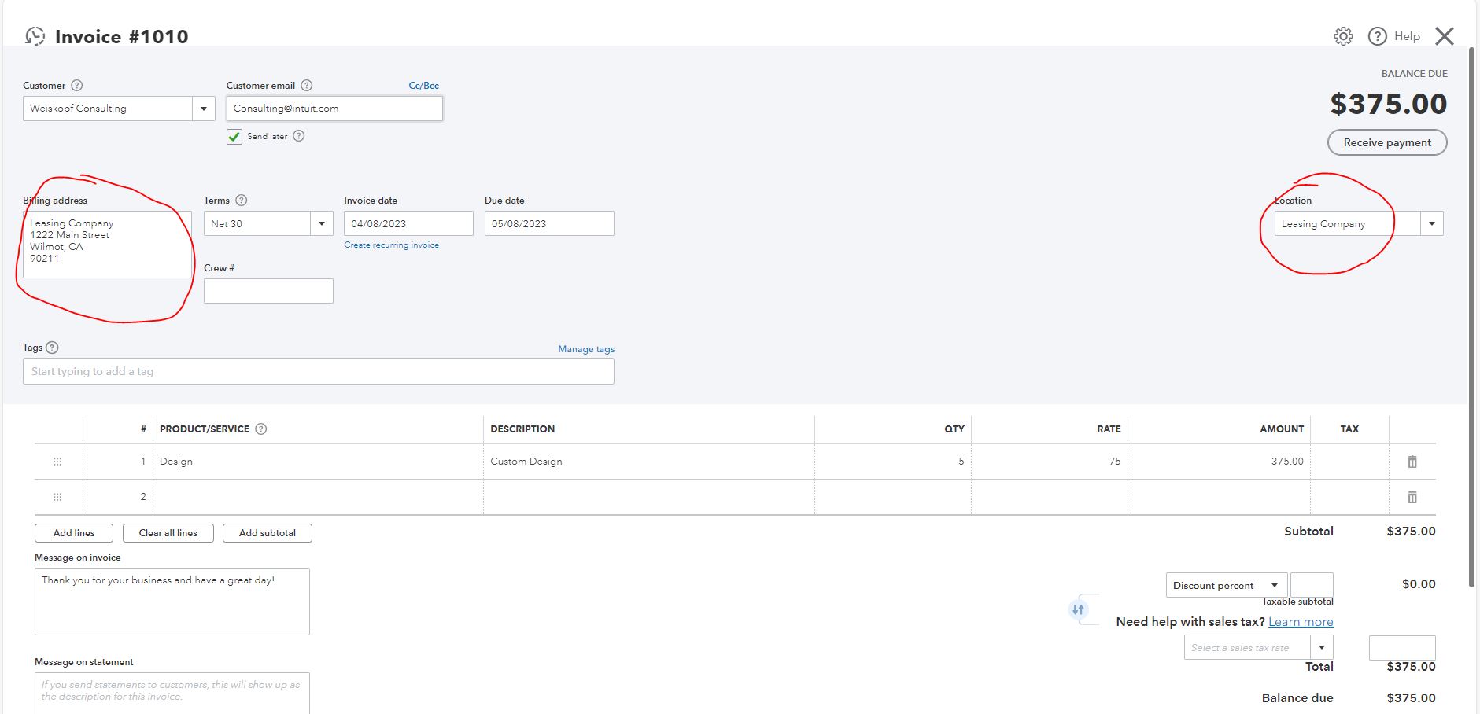The width and height of the screenshot is (1480, 714).
Task: Click the Manage tags link
Action: tap(585, 349)
